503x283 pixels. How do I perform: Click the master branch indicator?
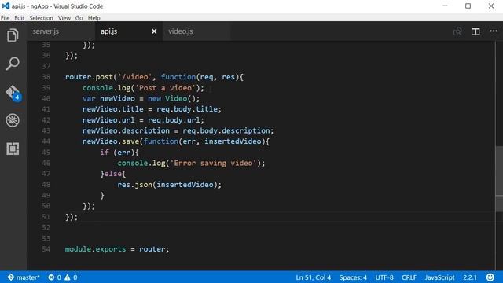pyautogui.click(x=24, y=277)
